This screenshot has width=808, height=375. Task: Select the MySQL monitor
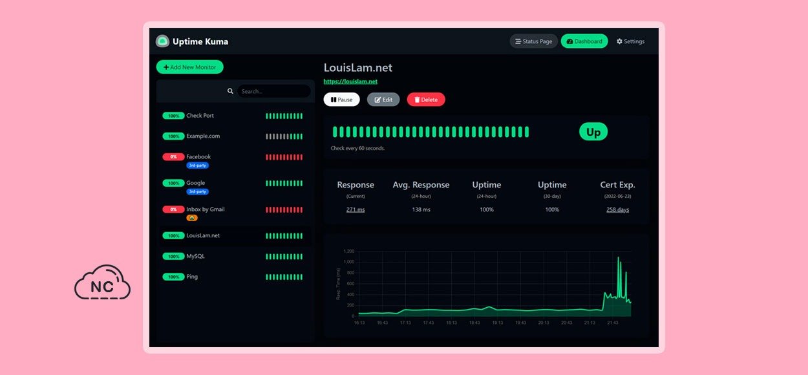click(235, 257)
